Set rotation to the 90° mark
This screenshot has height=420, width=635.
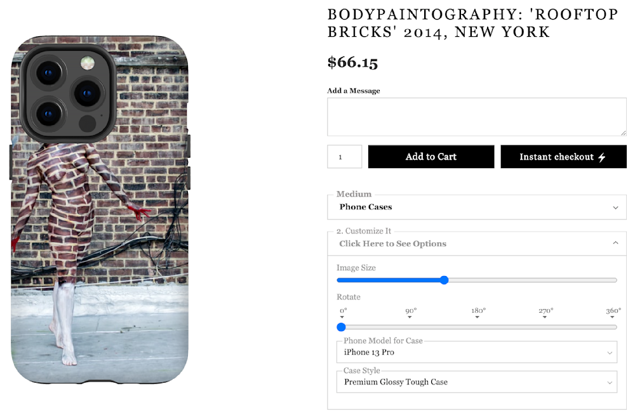[x=411, y=327]
